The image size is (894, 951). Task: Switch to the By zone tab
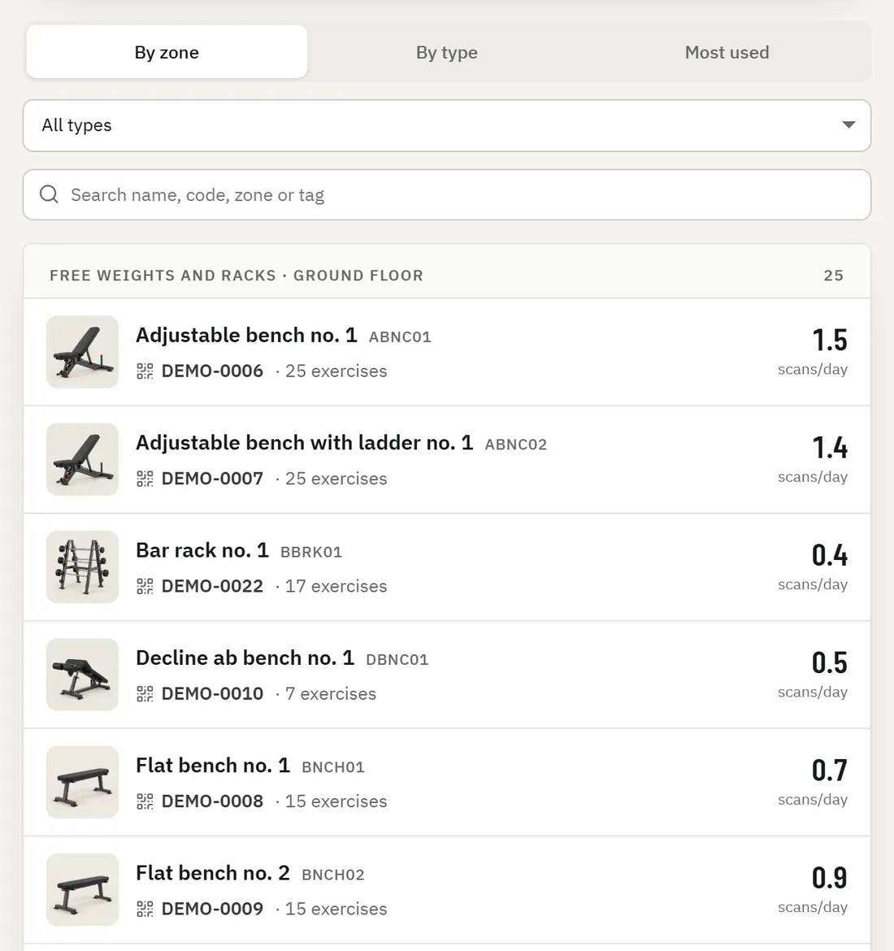167,52
